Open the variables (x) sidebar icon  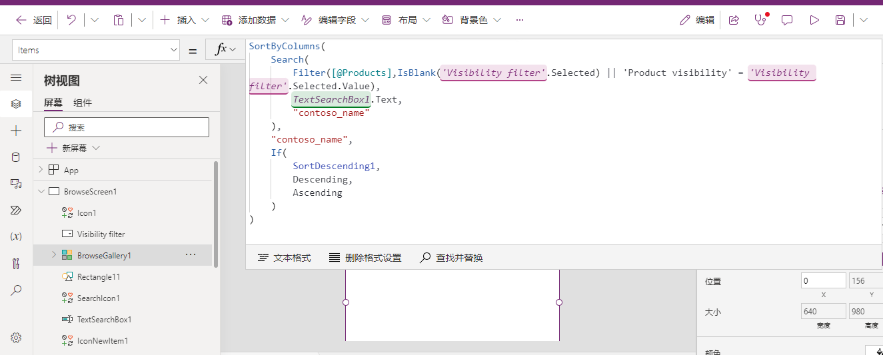[16, 236]
